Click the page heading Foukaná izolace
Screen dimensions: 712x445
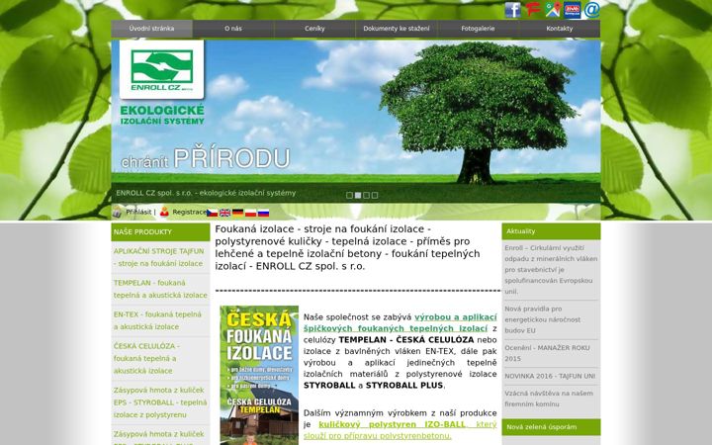[347, 247]
